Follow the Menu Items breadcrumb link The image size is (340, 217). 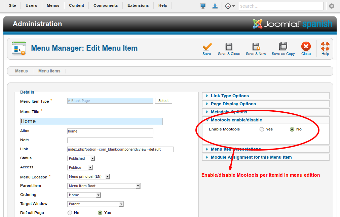(x=49, y=71)
